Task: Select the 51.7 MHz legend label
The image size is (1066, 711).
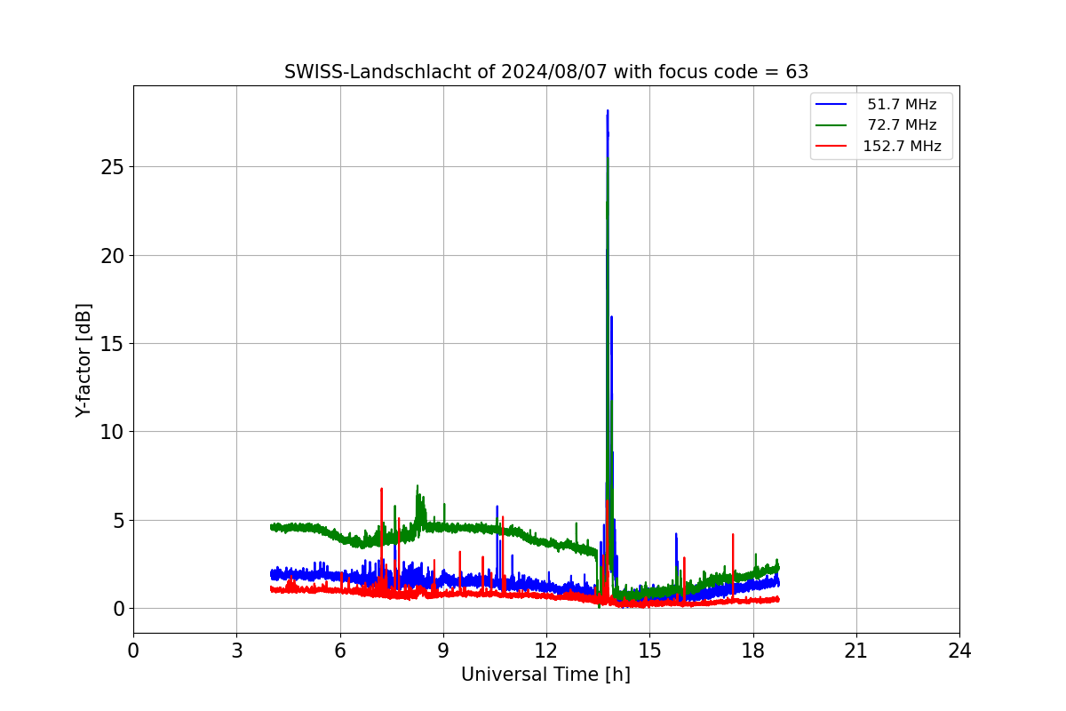Action: point(902,105)
